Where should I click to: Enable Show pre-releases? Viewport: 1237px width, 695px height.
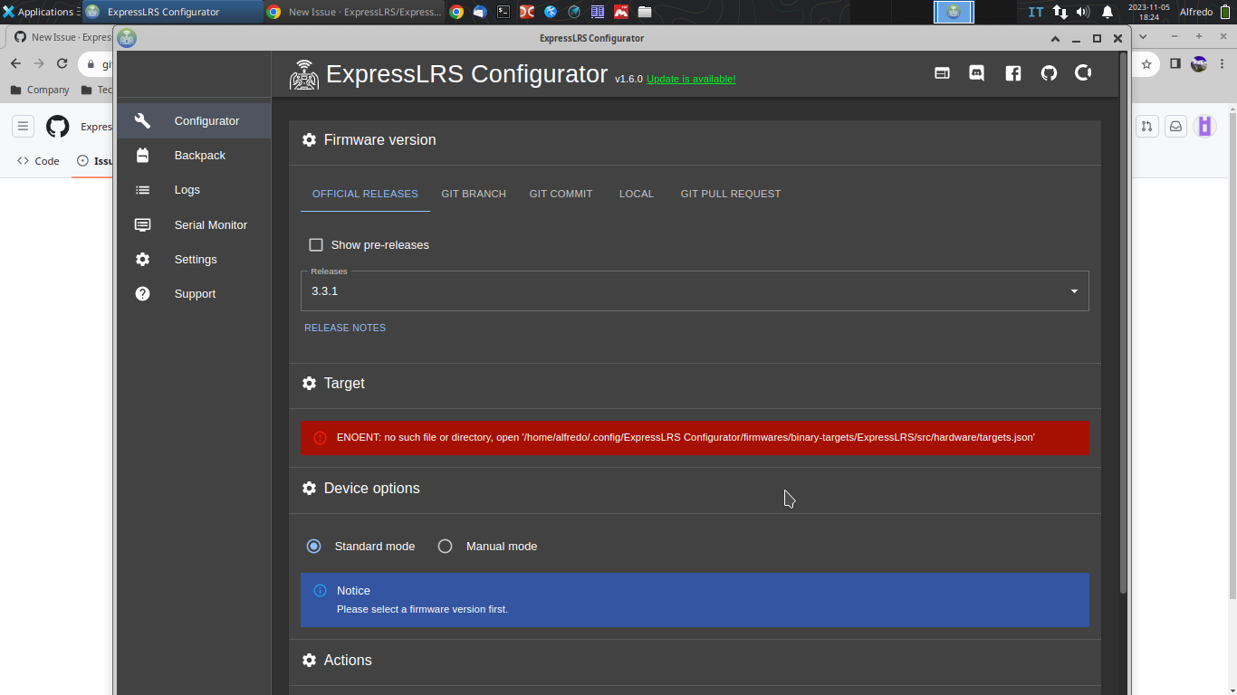pyautogui.click(x=316, y=244)
